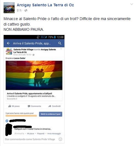Open the emoji smiley picker
This screenshot has width=135, height=146.
[60, 139]
